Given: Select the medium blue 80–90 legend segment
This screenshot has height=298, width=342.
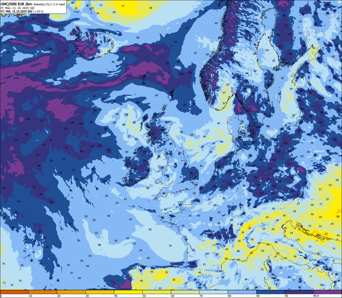Looking at the screenshot, I should tap(242, 292).
